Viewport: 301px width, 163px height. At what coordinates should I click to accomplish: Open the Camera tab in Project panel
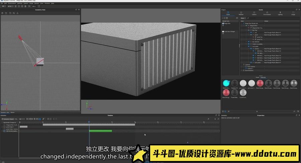coord(254,13)
